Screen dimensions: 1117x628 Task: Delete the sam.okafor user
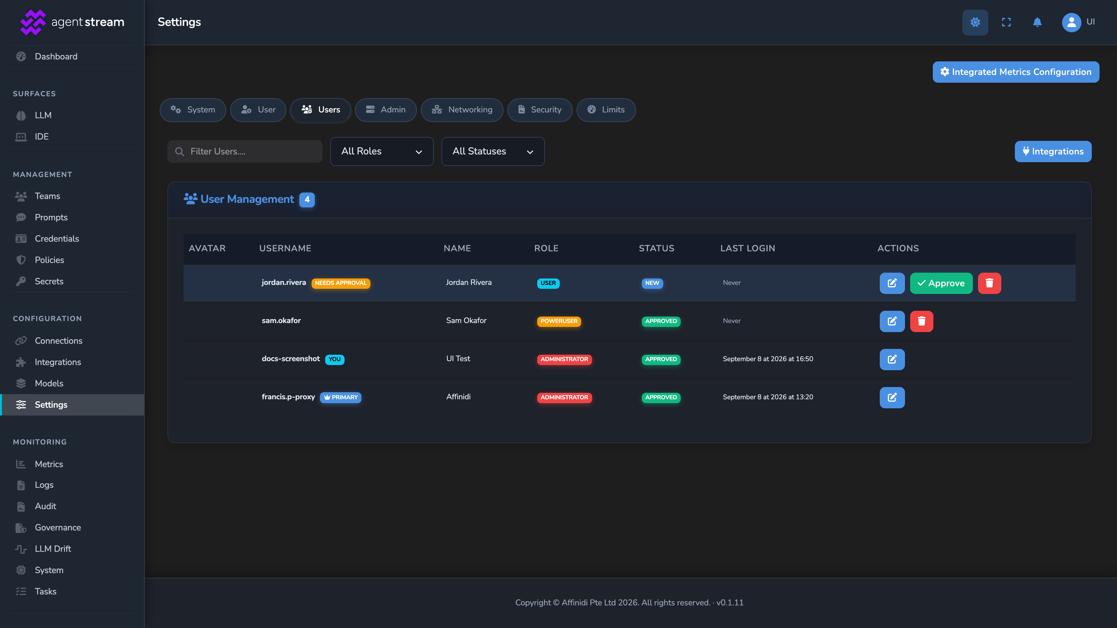click(921, 321)
